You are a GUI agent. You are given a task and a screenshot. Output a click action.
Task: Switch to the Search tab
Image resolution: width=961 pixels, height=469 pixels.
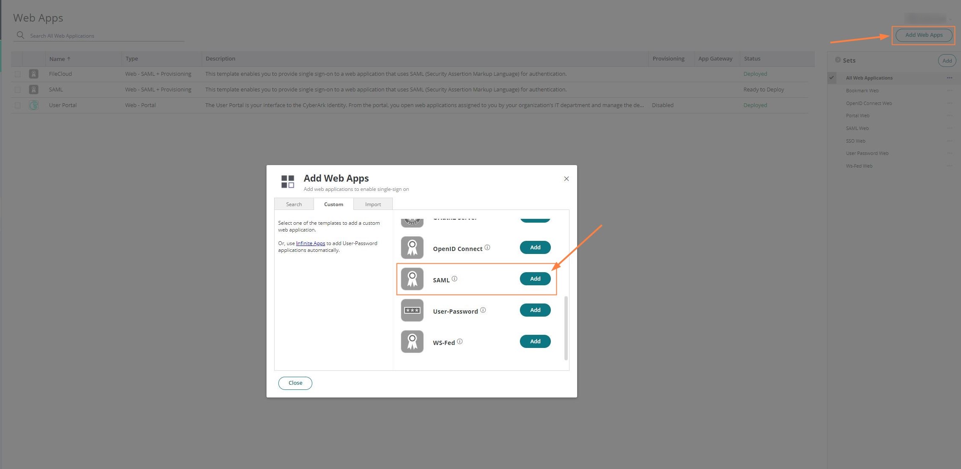(x=294, y=204)
